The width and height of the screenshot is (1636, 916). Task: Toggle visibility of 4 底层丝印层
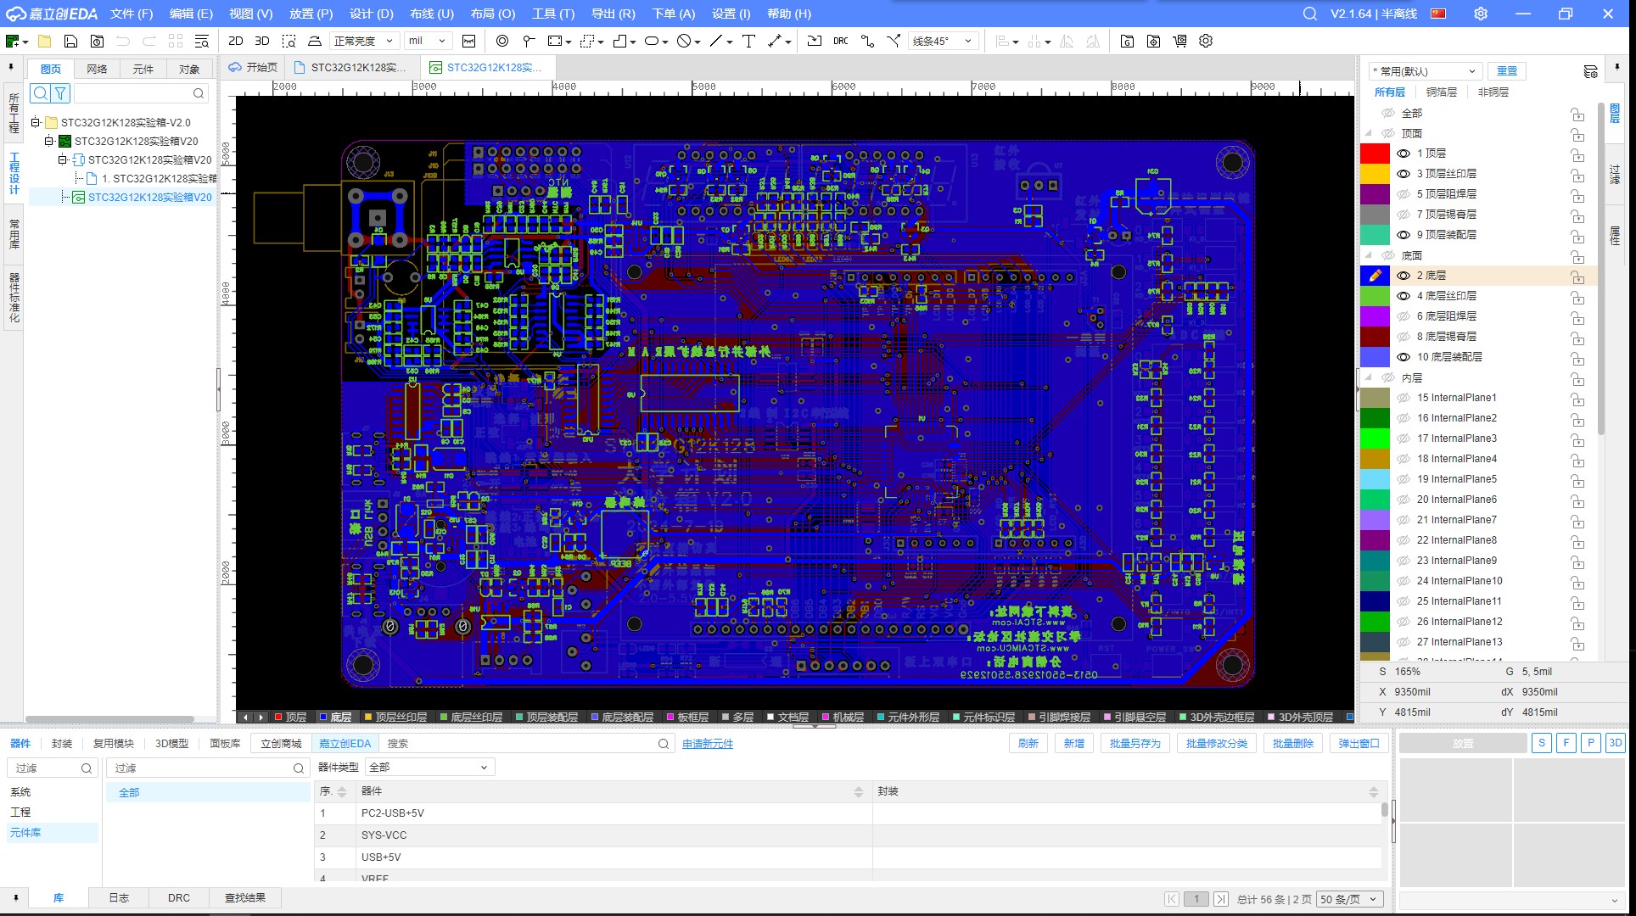[x=1403, y=296]
